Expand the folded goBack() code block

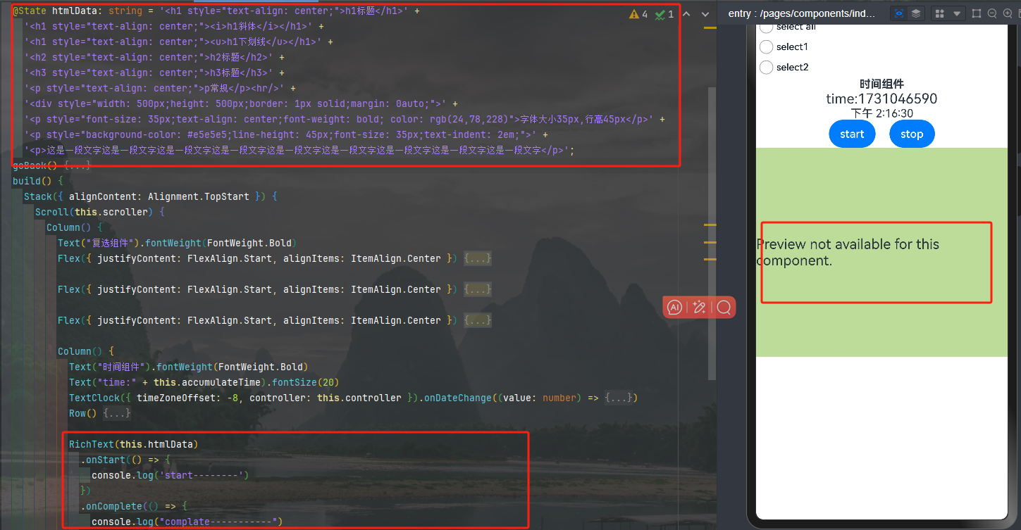tap(77, 166)
